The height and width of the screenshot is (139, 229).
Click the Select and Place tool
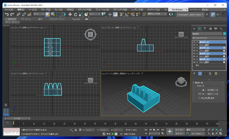pos(86,14)
